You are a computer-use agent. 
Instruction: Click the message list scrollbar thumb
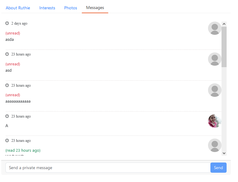point(224,47)
